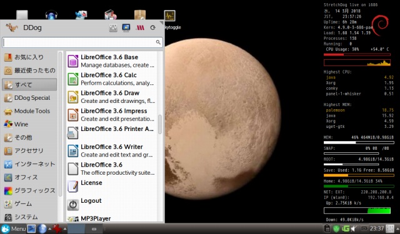Launch the LibreOffice 3.6 suite entry

point(111,168)
